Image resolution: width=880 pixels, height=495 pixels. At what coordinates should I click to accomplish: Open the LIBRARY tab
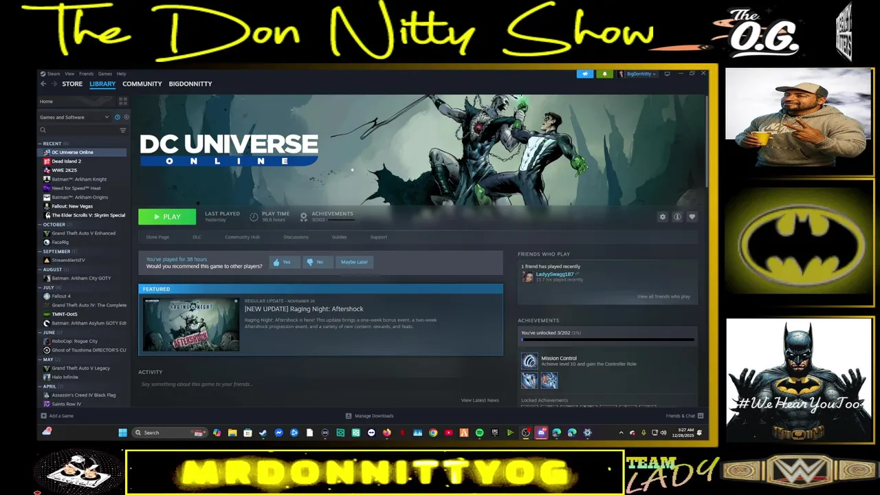tap(102, 84)
